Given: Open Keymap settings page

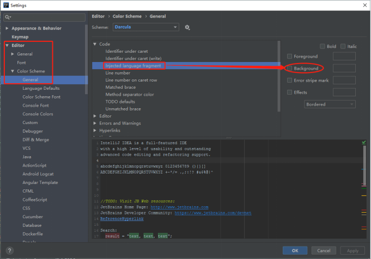Looking at the screenshot, I should (20, 37).
